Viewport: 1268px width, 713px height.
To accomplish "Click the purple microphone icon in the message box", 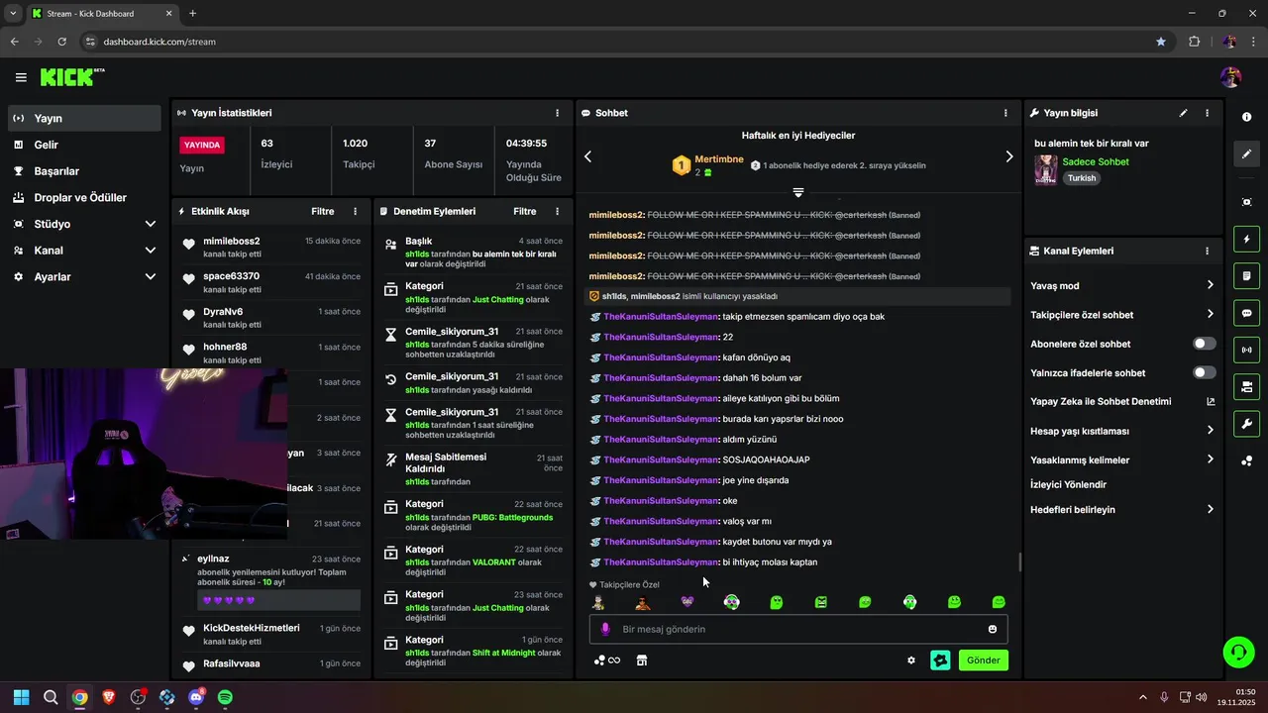I will [605, 629].
